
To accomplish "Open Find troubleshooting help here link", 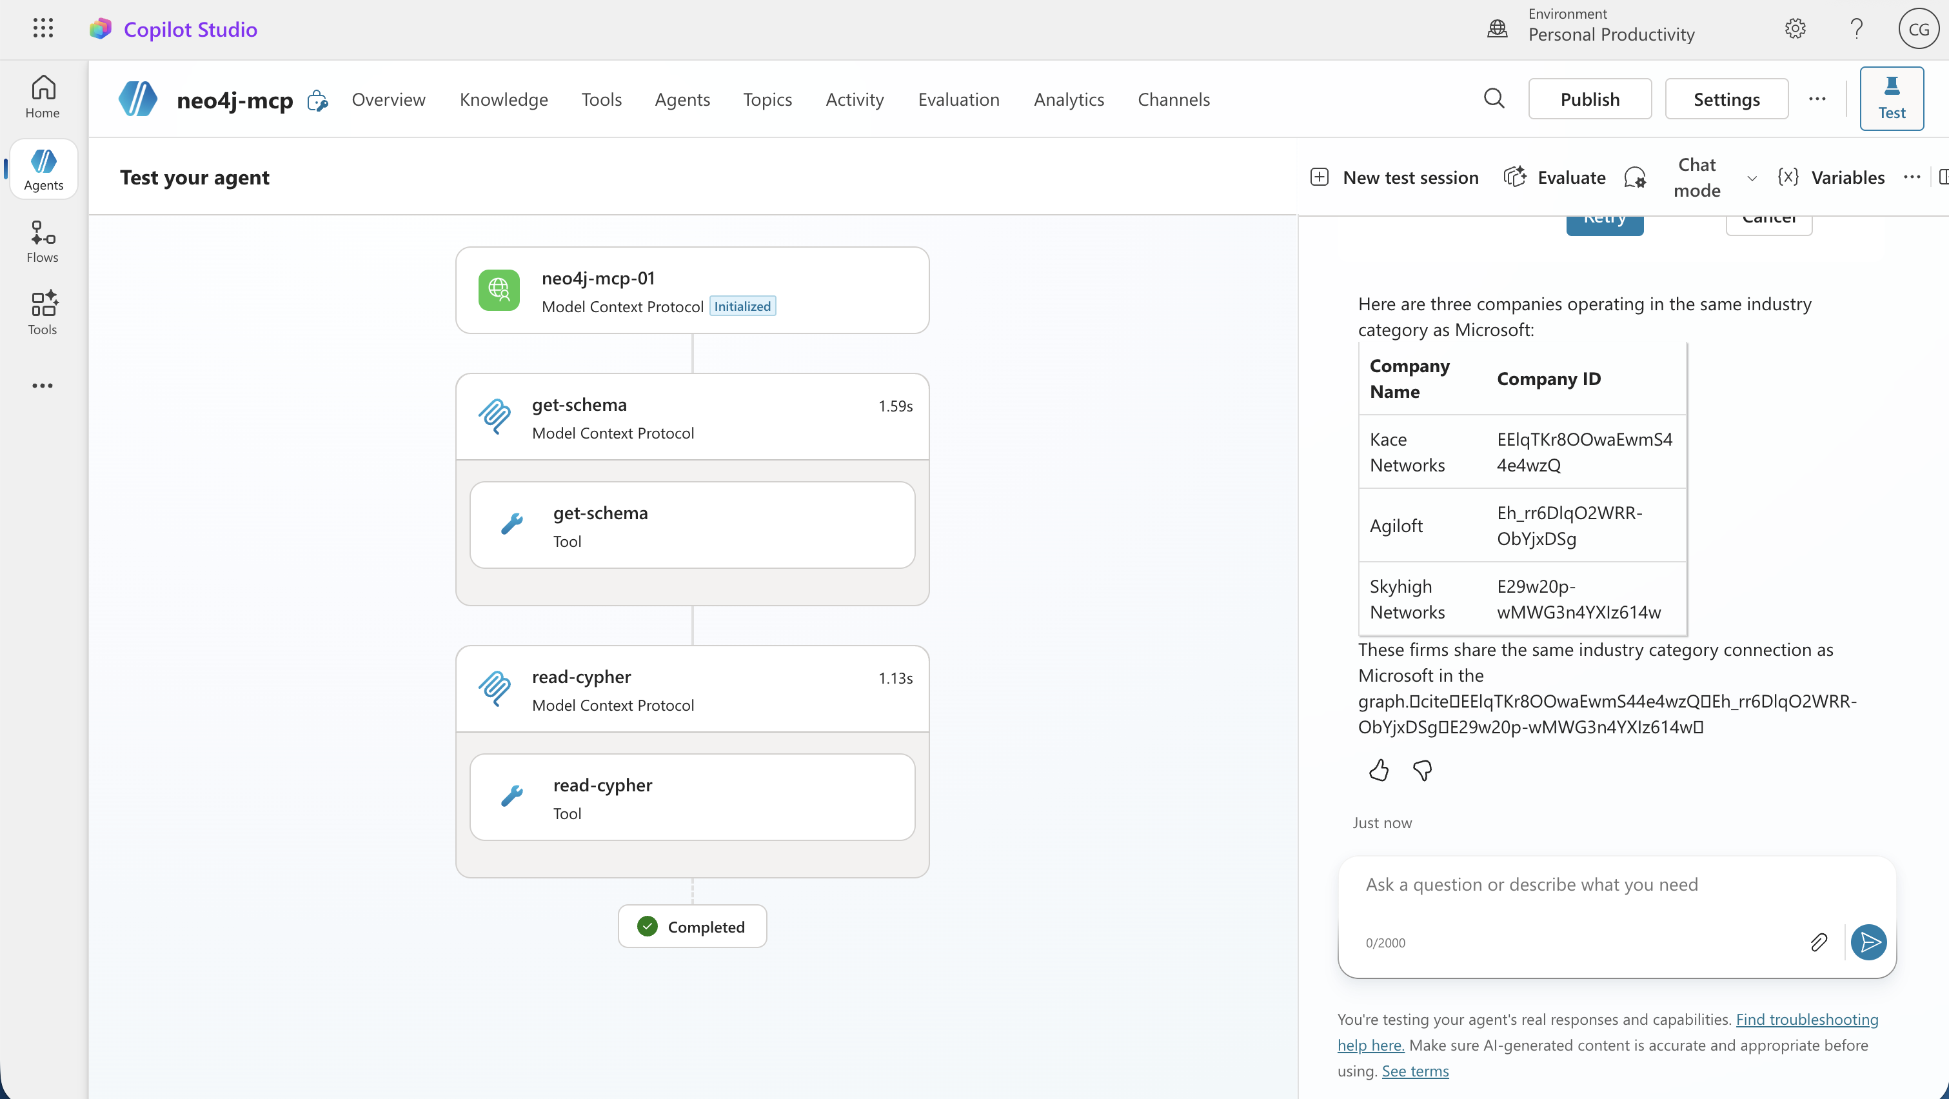I will point(1806,1020).
